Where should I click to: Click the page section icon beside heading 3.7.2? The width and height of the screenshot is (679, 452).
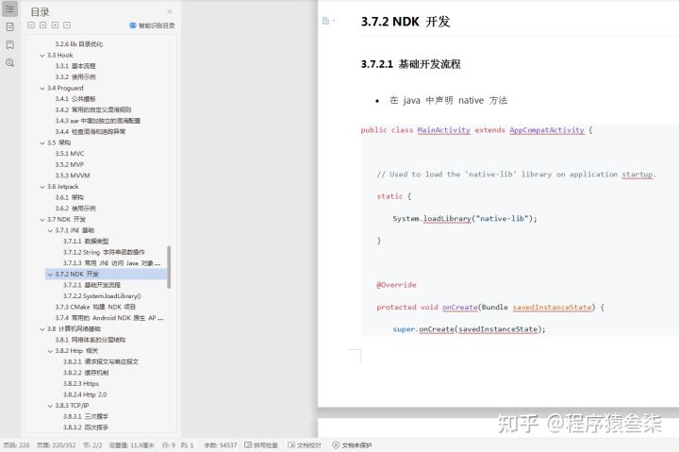coord(326,21)
